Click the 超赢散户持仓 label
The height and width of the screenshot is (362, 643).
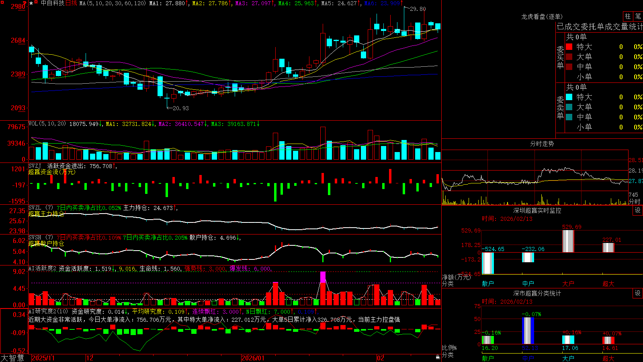pos(46,243)
